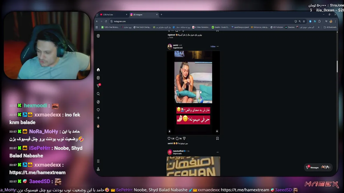The image size is (344, 193).
Task: Open profile avatar in Instagram sidebar
Action: (x=98, y=126)
